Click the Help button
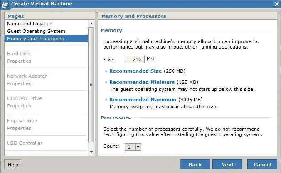Screen dimensions: 281x173 [x=13, y=164]
